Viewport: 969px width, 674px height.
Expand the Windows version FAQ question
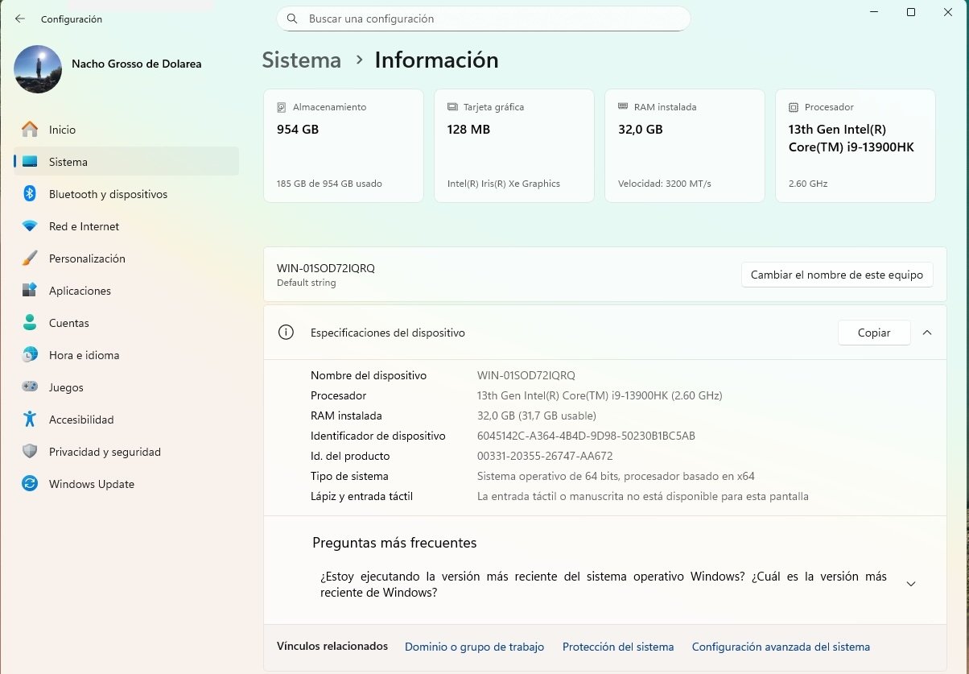(x=911, y=584)
